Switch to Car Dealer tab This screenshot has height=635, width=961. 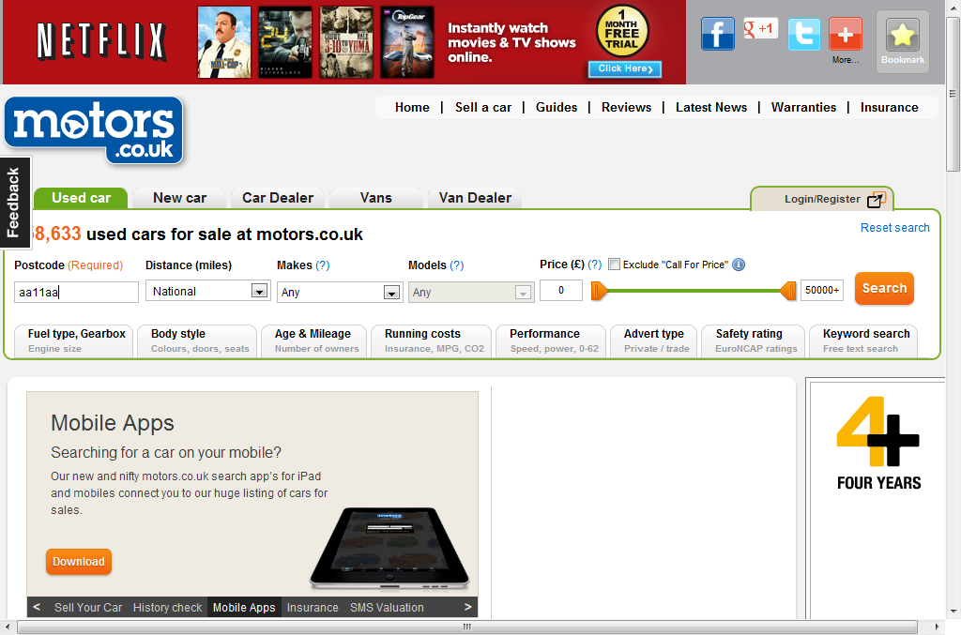(278, 198)
